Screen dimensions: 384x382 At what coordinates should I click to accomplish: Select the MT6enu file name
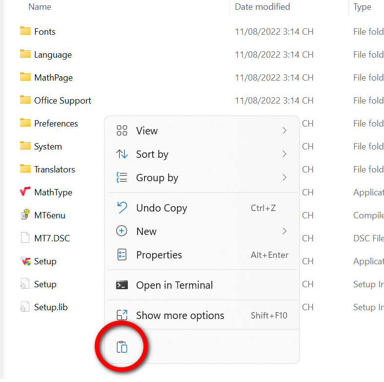[50, 215]
